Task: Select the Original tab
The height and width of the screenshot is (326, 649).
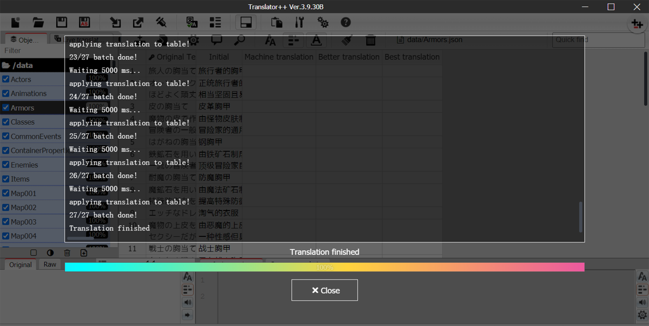Action: [x=20, y=264]
